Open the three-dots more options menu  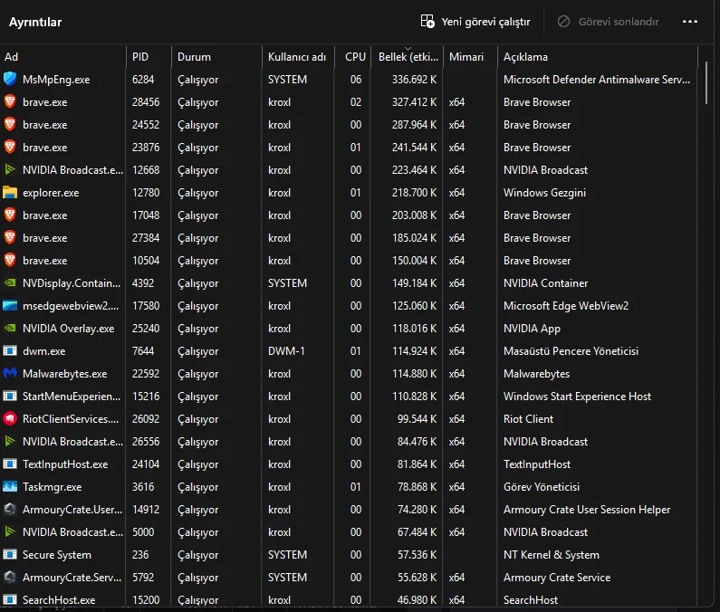690,22
